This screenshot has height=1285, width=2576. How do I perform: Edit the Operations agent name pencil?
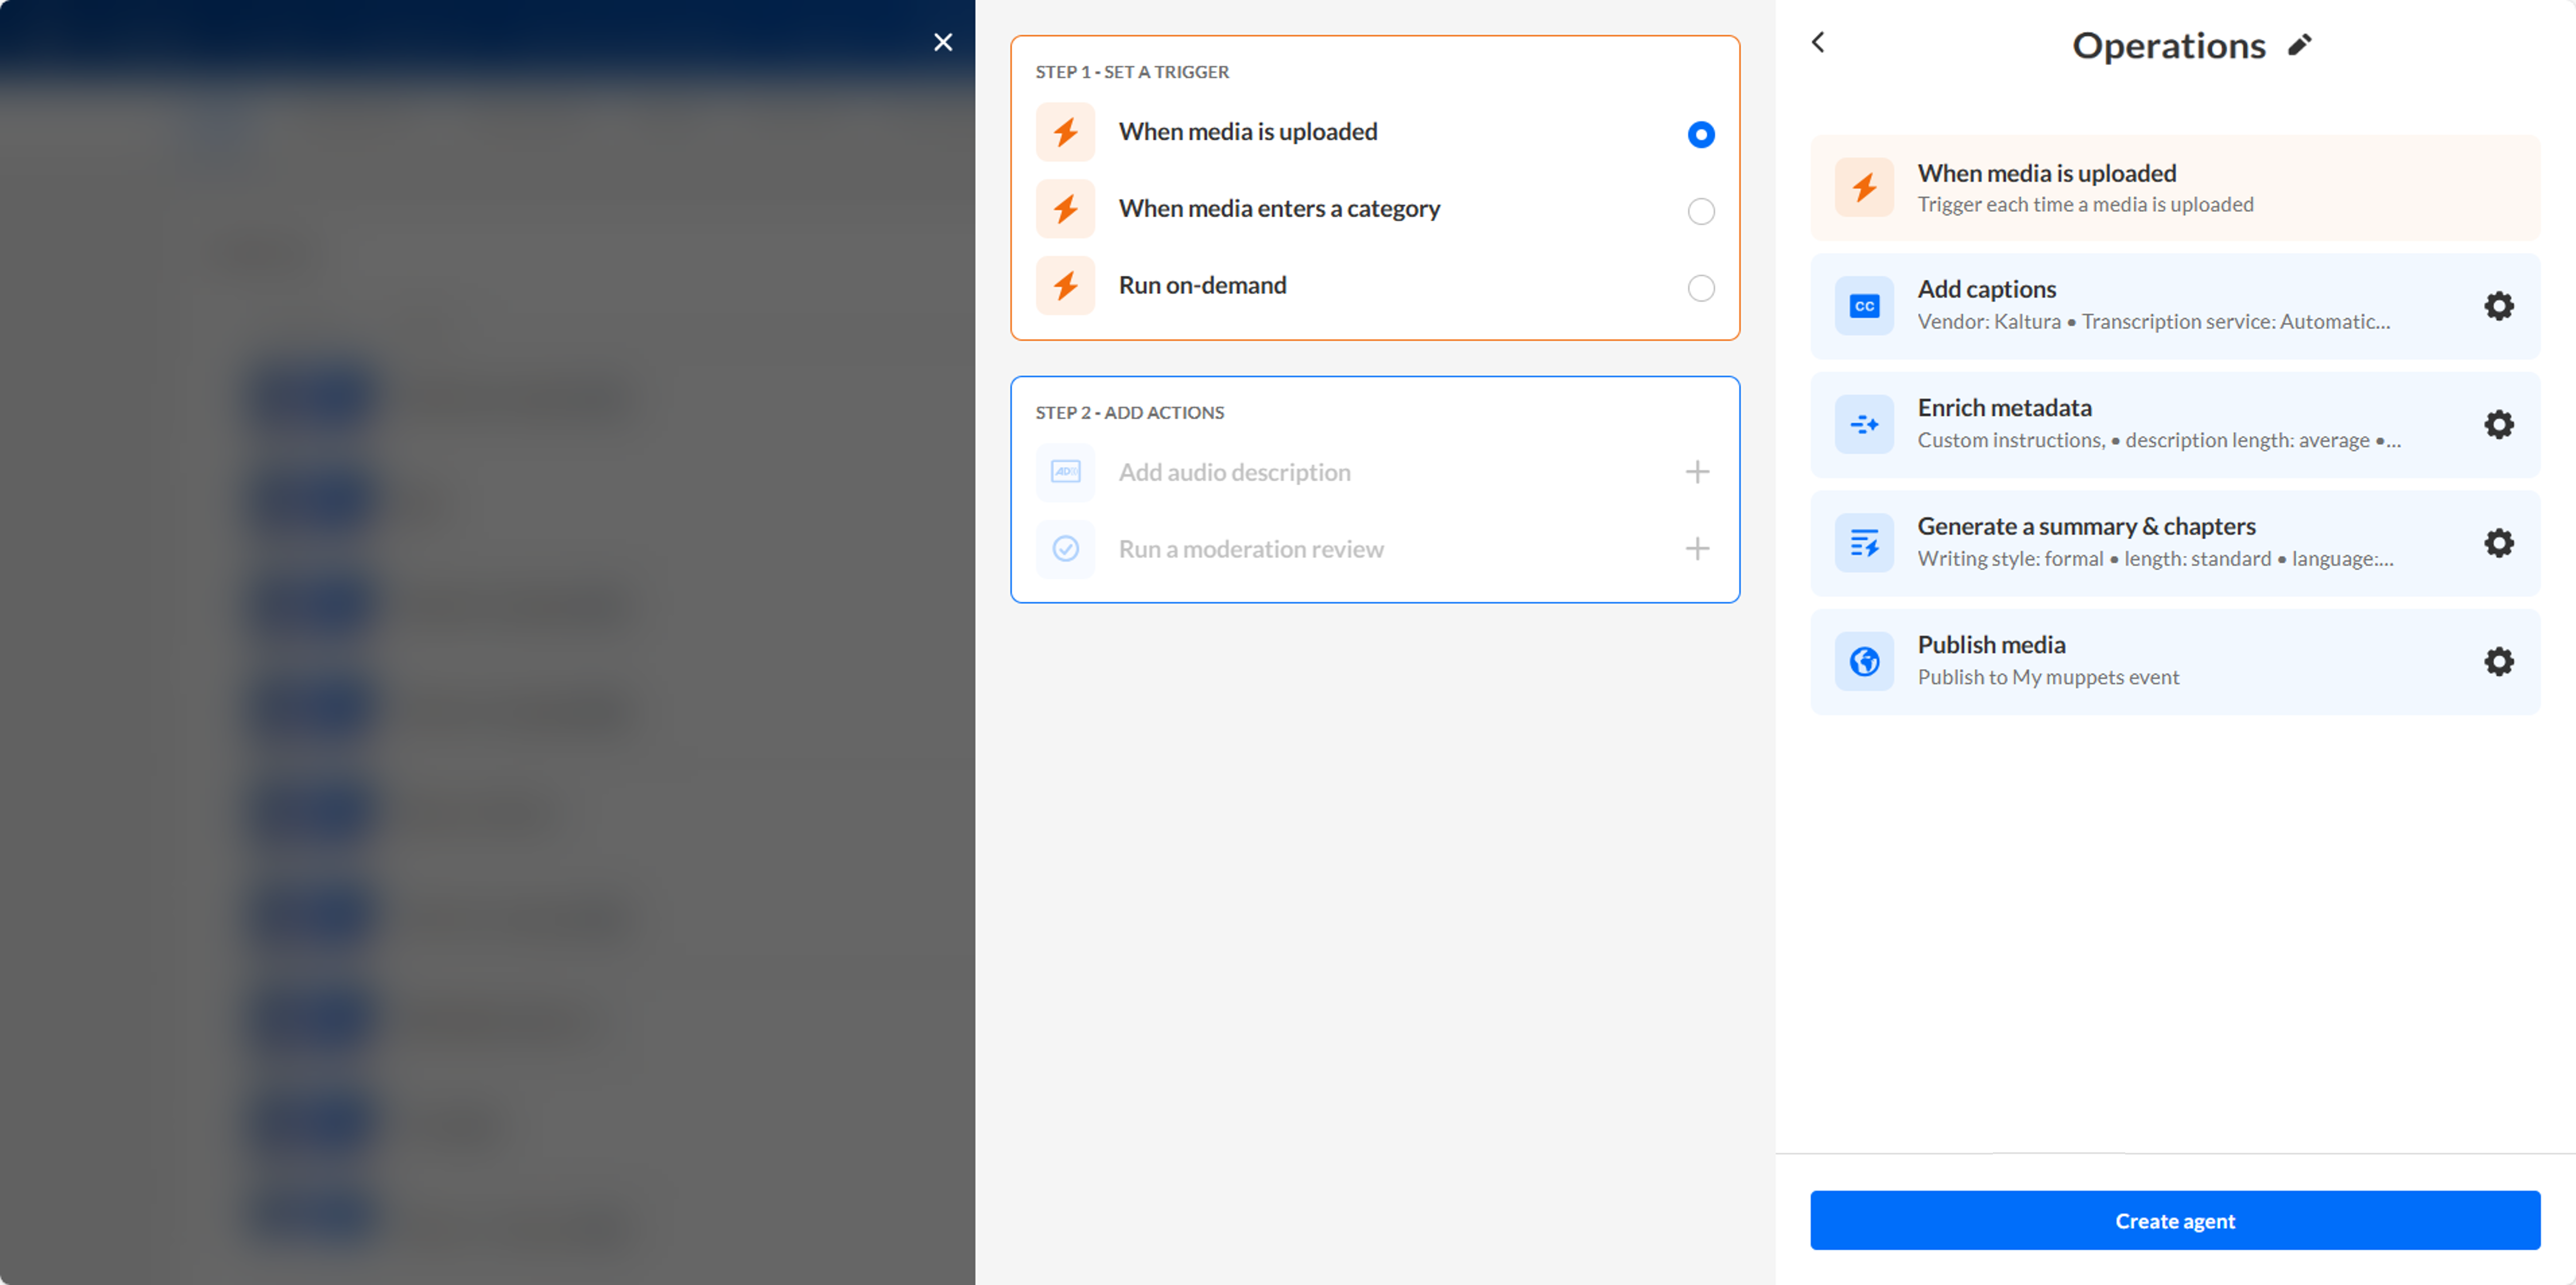click(2299, 45)
